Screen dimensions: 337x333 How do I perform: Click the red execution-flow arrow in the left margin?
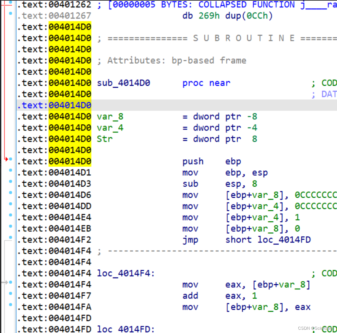coord(6,159)
